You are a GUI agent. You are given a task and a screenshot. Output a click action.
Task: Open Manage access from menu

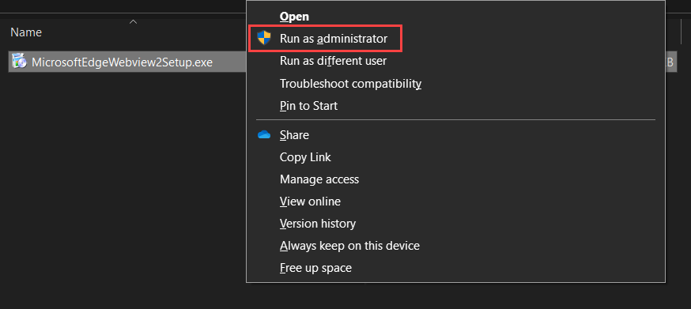click(x=319, y=179)
